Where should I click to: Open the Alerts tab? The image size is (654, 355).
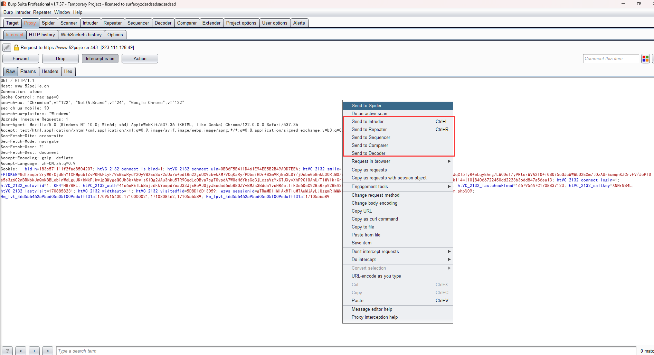[299, 23]
